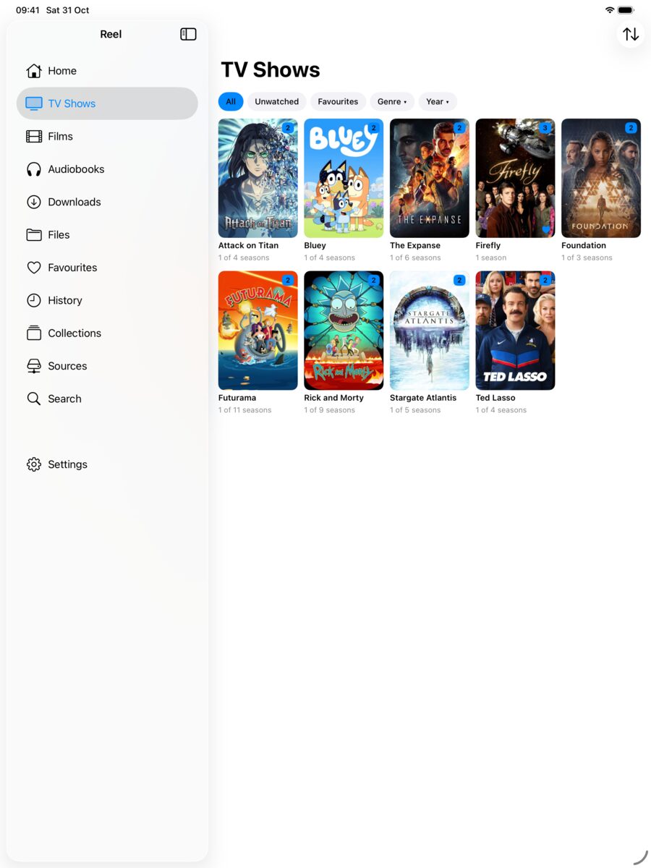
Task: Click the "Attack on Titan" title text
Action: click(x=248, y=245)
